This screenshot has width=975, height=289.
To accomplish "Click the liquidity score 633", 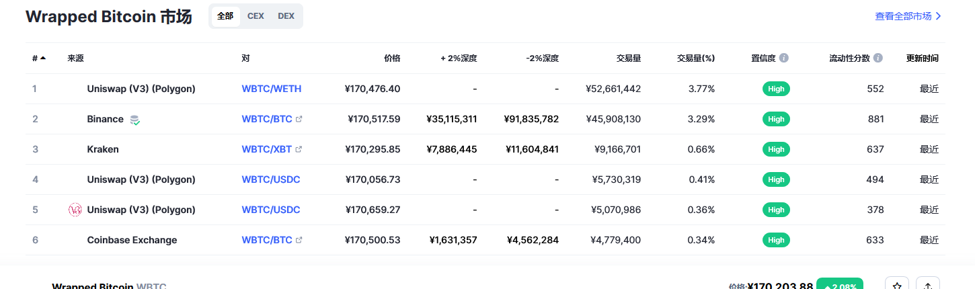I will tap(875, 240).
